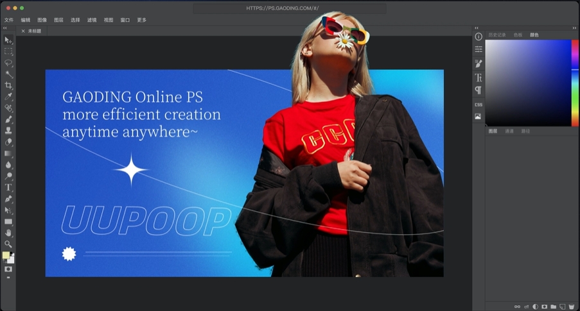Open the CSS panel icon
580x311 pixels.
pyautogui.click(x=478, y=105)
